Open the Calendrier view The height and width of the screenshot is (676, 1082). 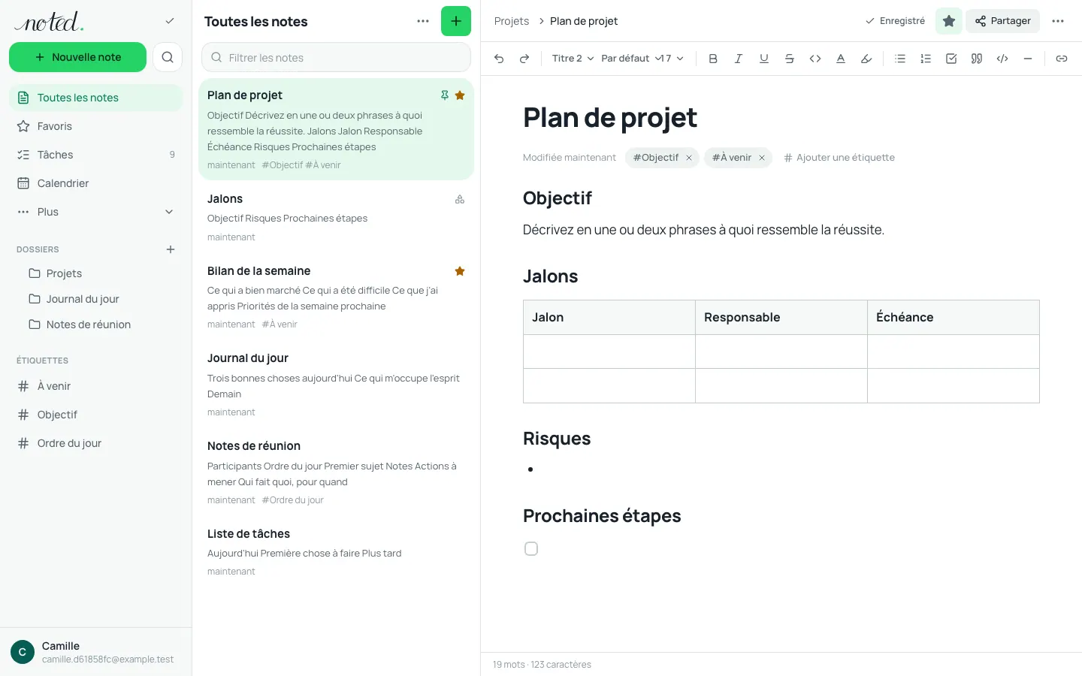point(96,183)
